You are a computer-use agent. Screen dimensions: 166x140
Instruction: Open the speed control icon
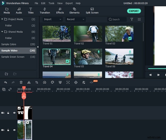coord(44,83)
